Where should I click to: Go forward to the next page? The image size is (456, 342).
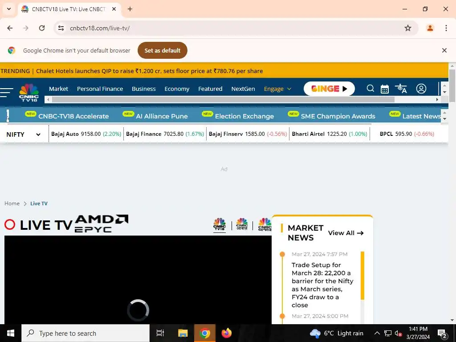pos(26,28)
